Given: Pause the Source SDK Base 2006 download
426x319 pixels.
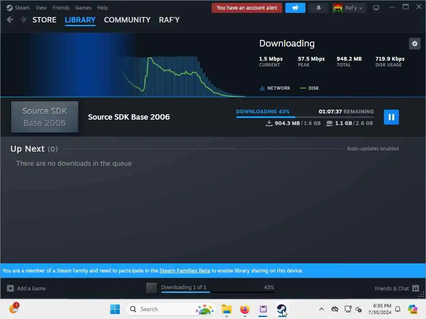Looking at the screenshot, I should coord(391,117).
